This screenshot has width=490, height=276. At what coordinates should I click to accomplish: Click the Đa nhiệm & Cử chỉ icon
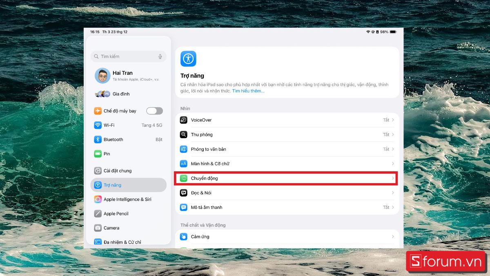click(98, 242)
